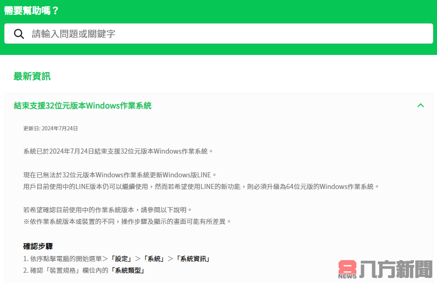Click the bold 「系統類型」 text in step 2

(128, 270)
